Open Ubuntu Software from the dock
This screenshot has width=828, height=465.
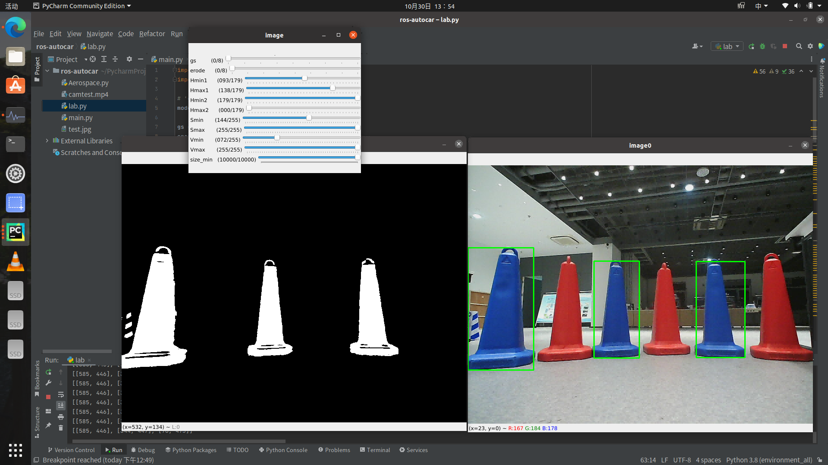(x=16, y=86)
